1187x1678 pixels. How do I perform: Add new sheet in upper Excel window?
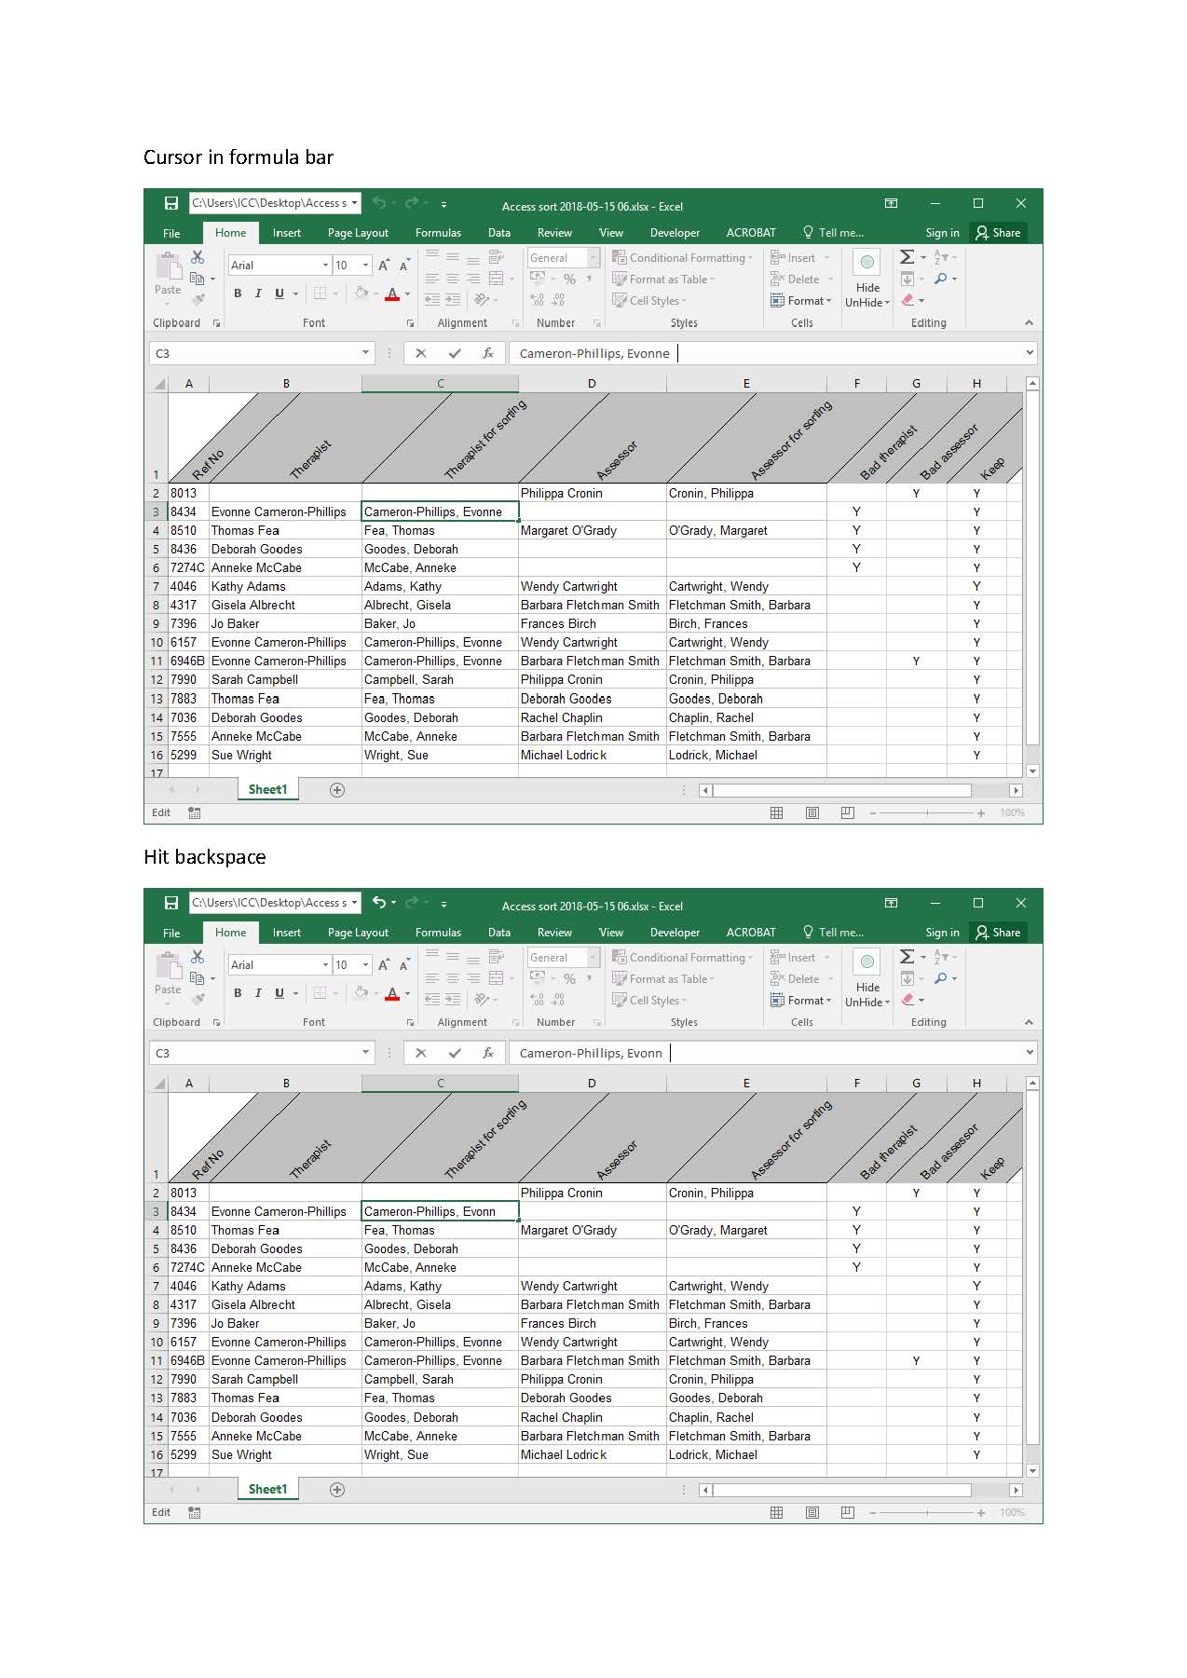click(x=337, y=790)
